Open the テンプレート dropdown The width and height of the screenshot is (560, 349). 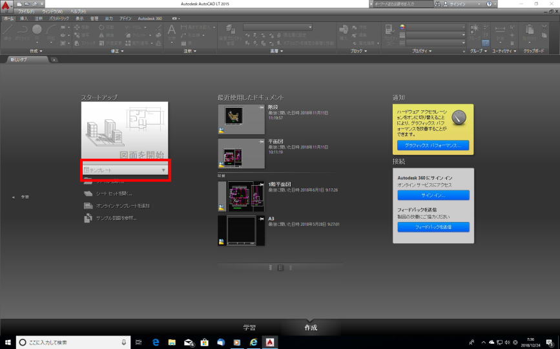tap(125, 170)
